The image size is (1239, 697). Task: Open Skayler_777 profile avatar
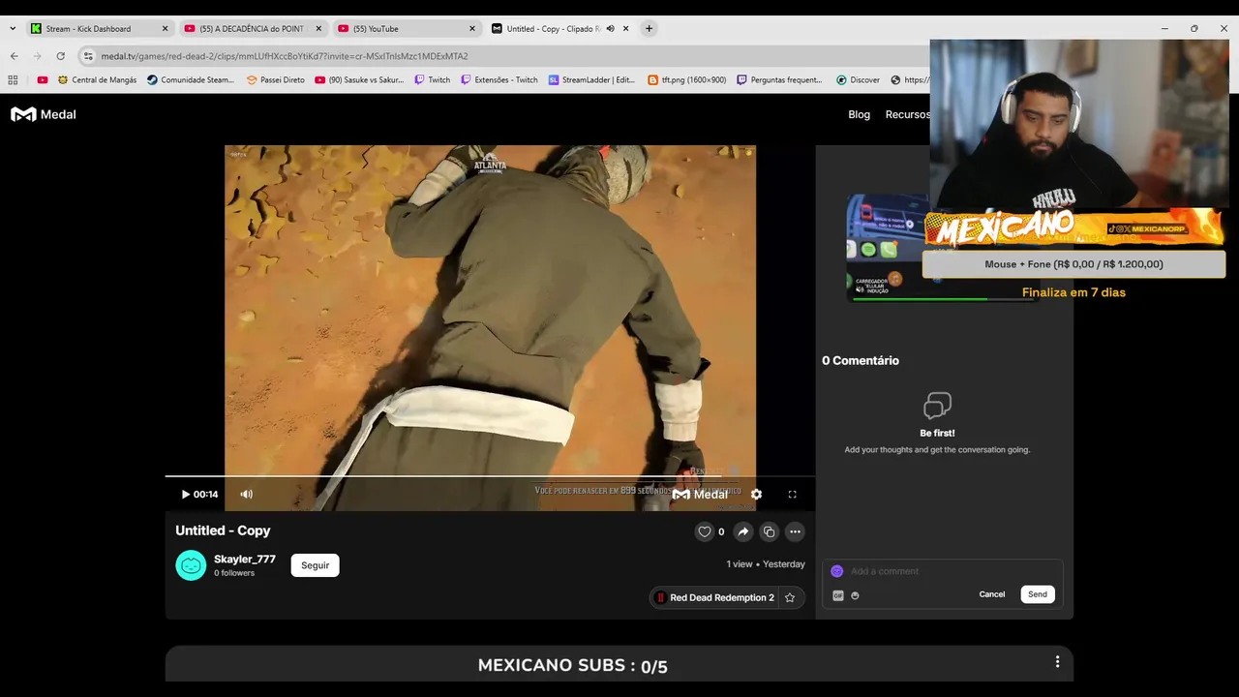191,565
